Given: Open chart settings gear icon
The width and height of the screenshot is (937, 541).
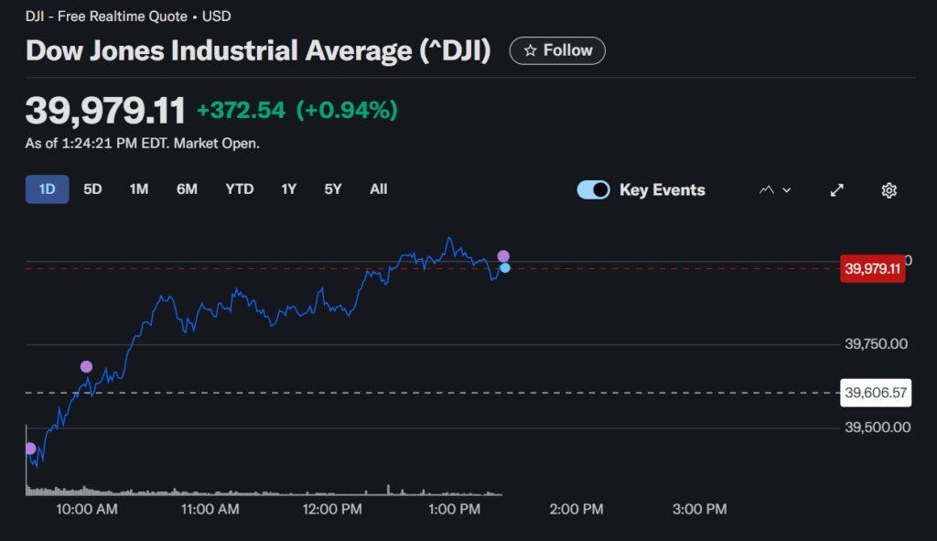Looking at the screenshot, I should [x=889, y=190].
